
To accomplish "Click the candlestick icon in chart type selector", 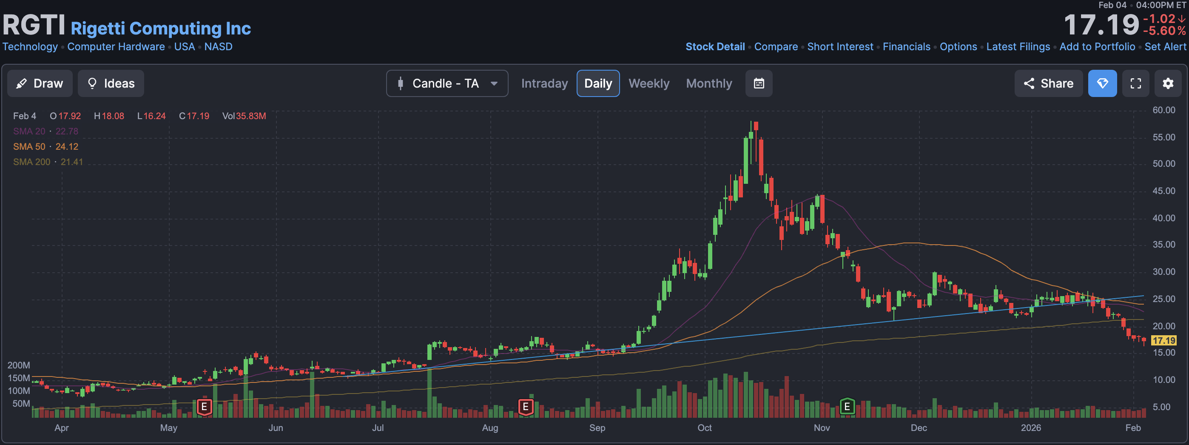I will tap(401, 83).
